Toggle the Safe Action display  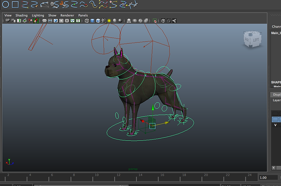[x=72, y=21]
